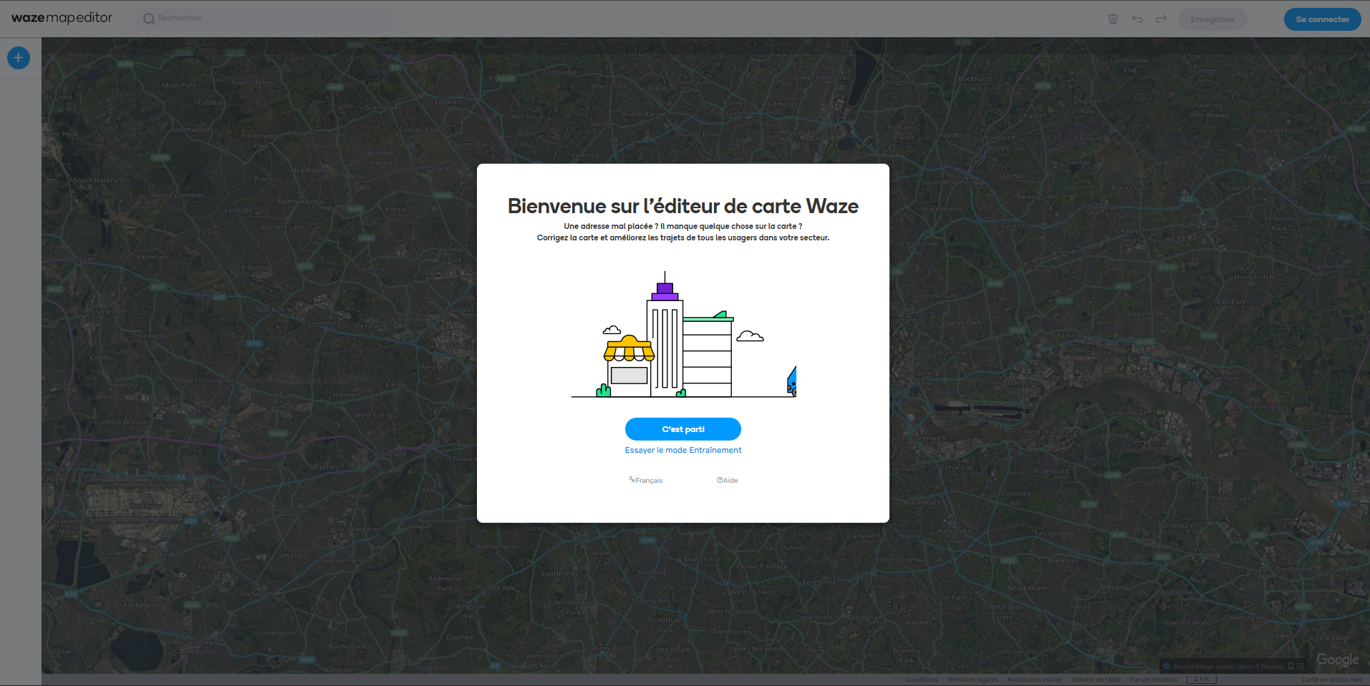1370x686 pixels.
Task: Open Raccourcis clavier footer link
Action: click(x=1035, y=680)
